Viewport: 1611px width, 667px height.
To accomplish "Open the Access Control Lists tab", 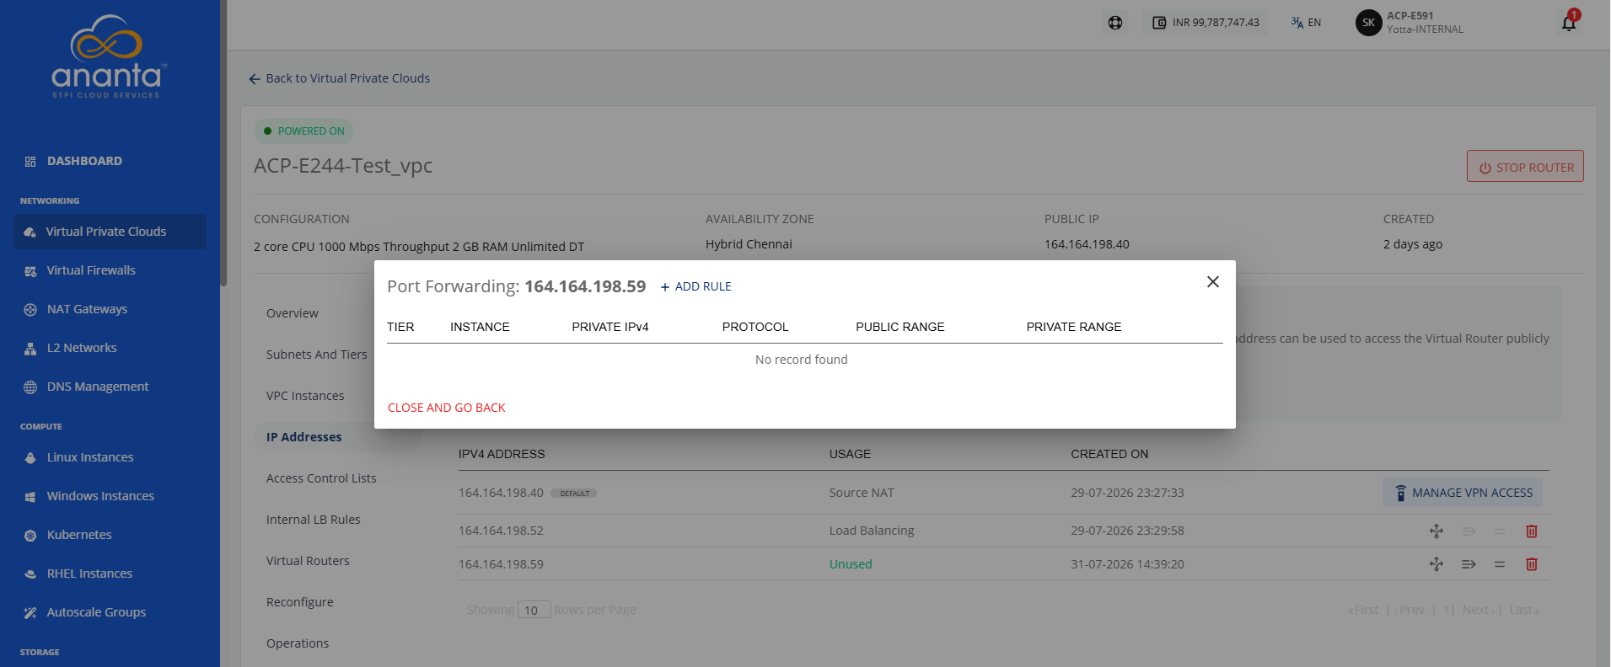I will [x=321, y=478].
